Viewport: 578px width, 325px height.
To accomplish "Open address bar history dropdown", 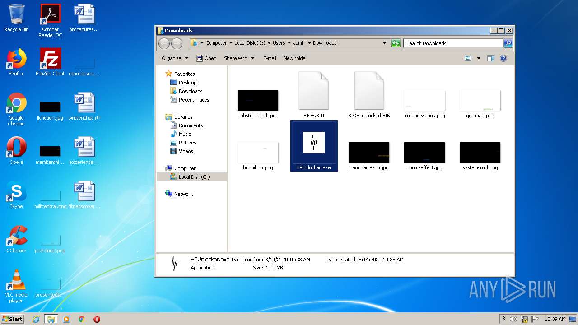I will 384,43.
